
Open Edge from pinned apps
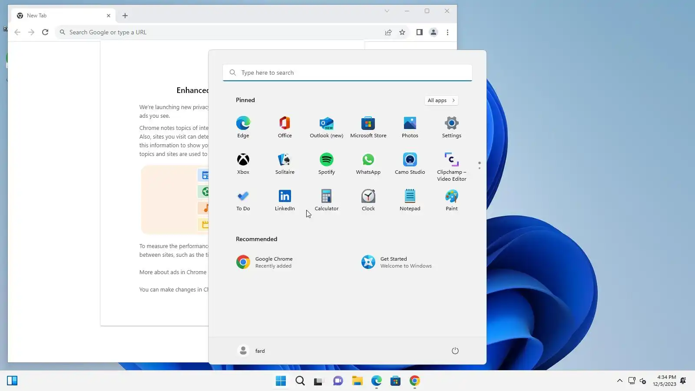click(243, 127)
